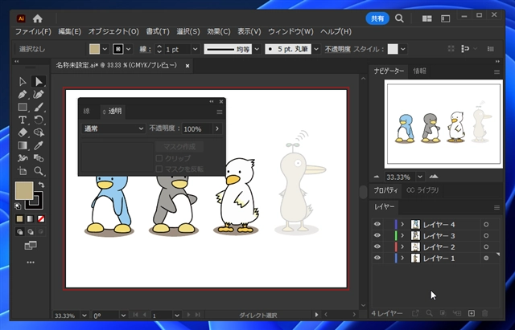
Task: Click Arrange Documents icon
Action: pyautogui.click(x=426, y=18)
